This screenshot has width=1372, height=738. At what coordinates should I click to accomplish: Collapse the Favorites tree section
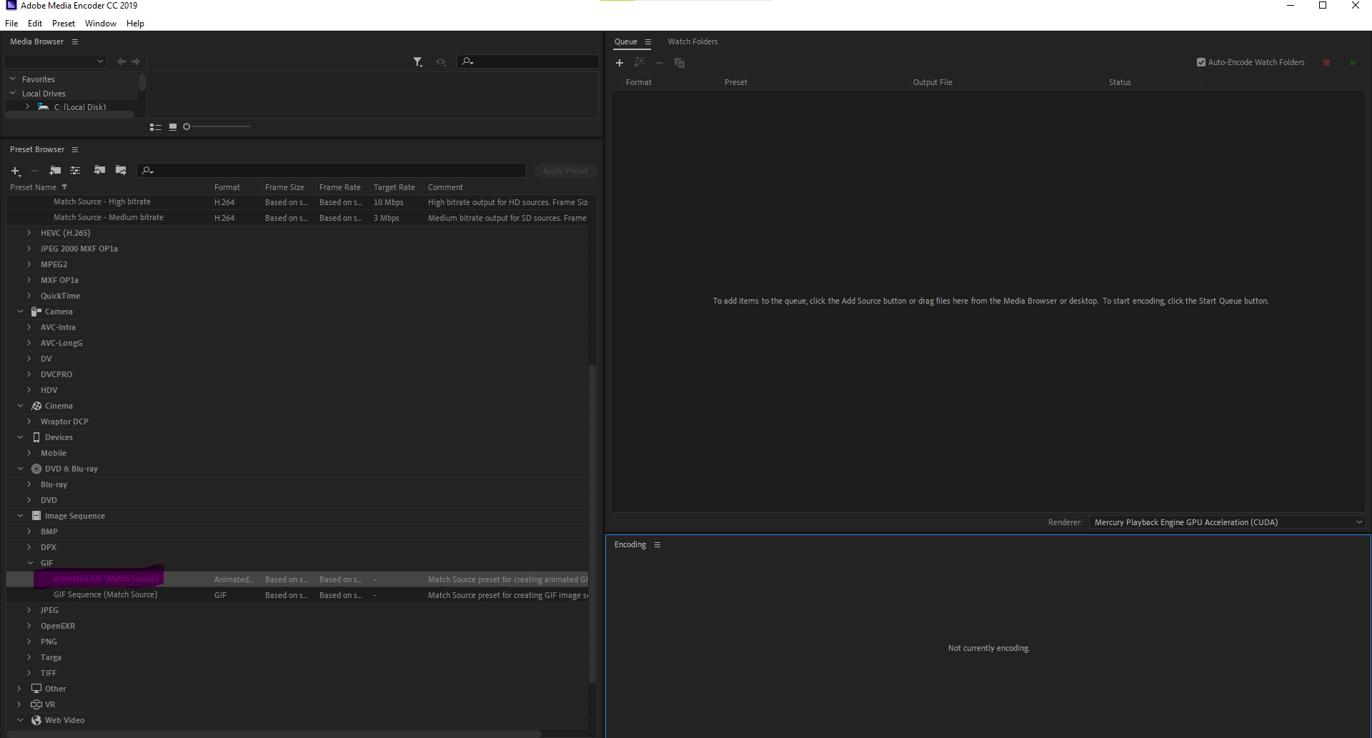[x=13, y=79]
